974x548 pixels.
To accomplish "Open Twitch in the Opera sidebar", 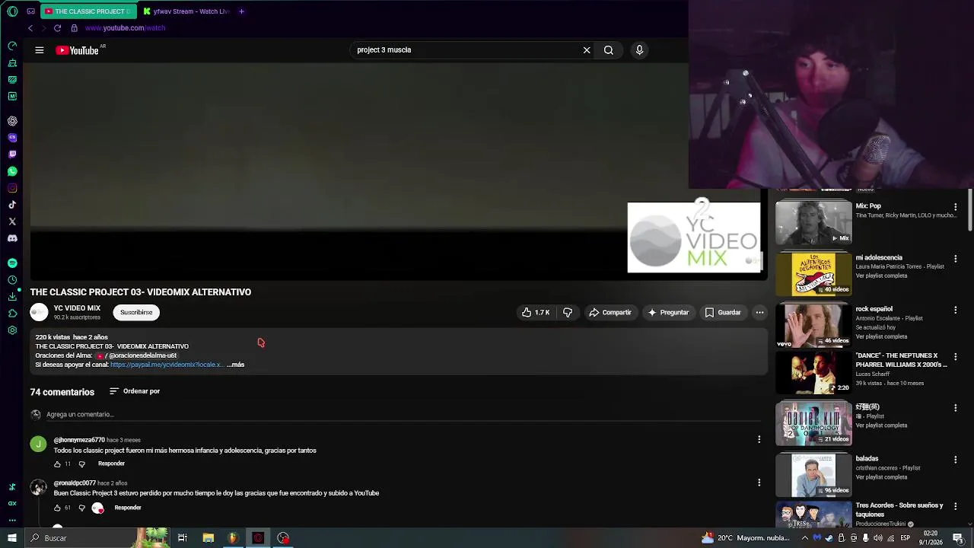I will click(12, 155).
